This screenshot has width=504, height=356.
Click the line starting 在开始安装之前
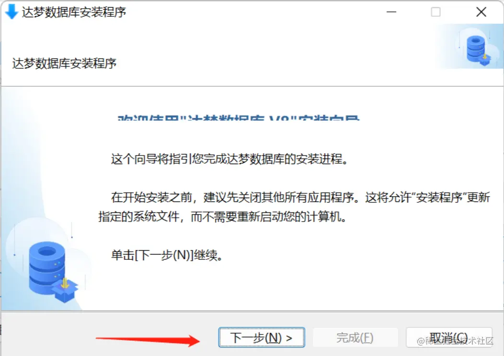(x=300, y=197)
